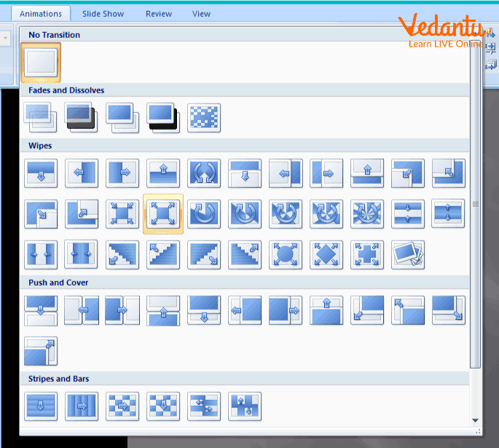Apply the last transition in Fades and Dissolves
Image resolution: width=499 pixels, height=448 pixels.
pyautogui.click(x=204, y=117)
